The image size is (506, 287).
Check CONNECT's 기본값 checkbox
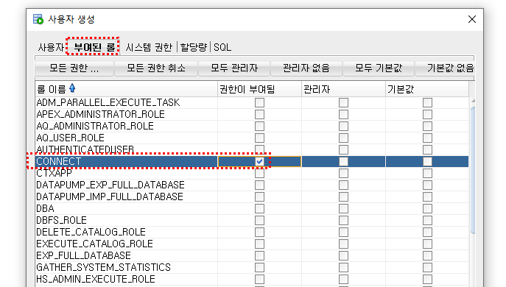tap(427, 162)
